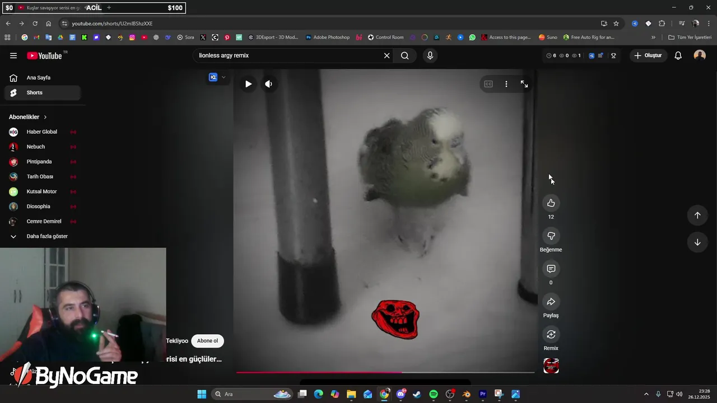Open the Adobe Photoshop bookmark
The height and width of the screenshot is (403, 717).
click(328, 38)
